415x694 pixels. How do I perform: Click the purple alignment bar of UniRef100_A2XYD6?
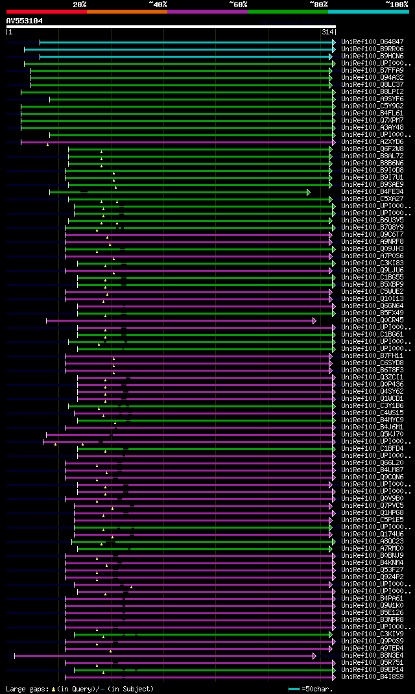coord(177,142)
